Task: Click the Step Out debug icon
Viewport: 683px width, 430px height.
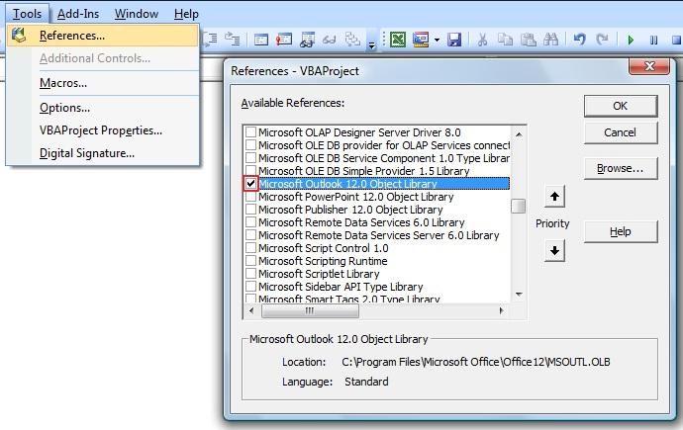Action: [x=232, y=40]
